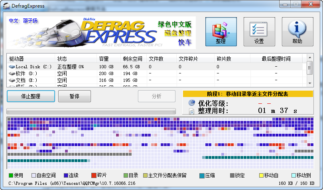Click 160 KB / 160 KB status text
This screenshot has height=190, width=323.
(296, 183)
